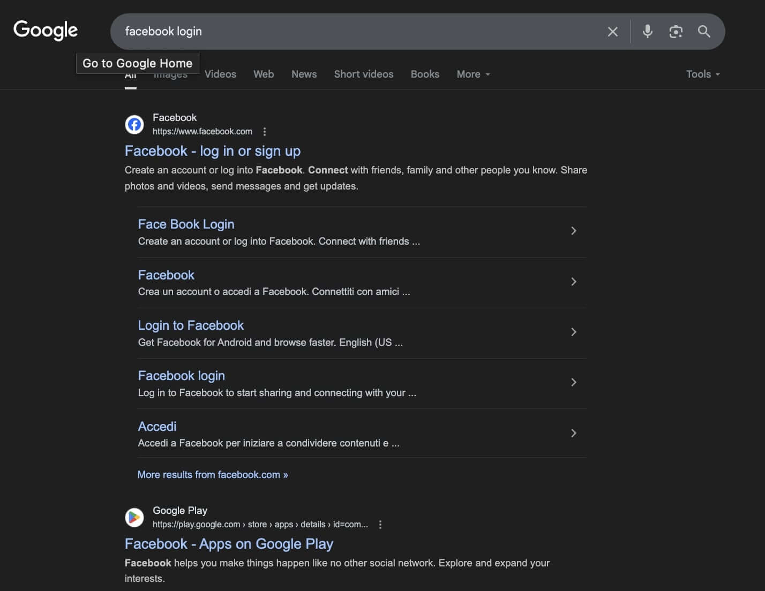Switch to the Videos tab
The width and height of the screenshot is (765, 591).
tap(220, 74)
